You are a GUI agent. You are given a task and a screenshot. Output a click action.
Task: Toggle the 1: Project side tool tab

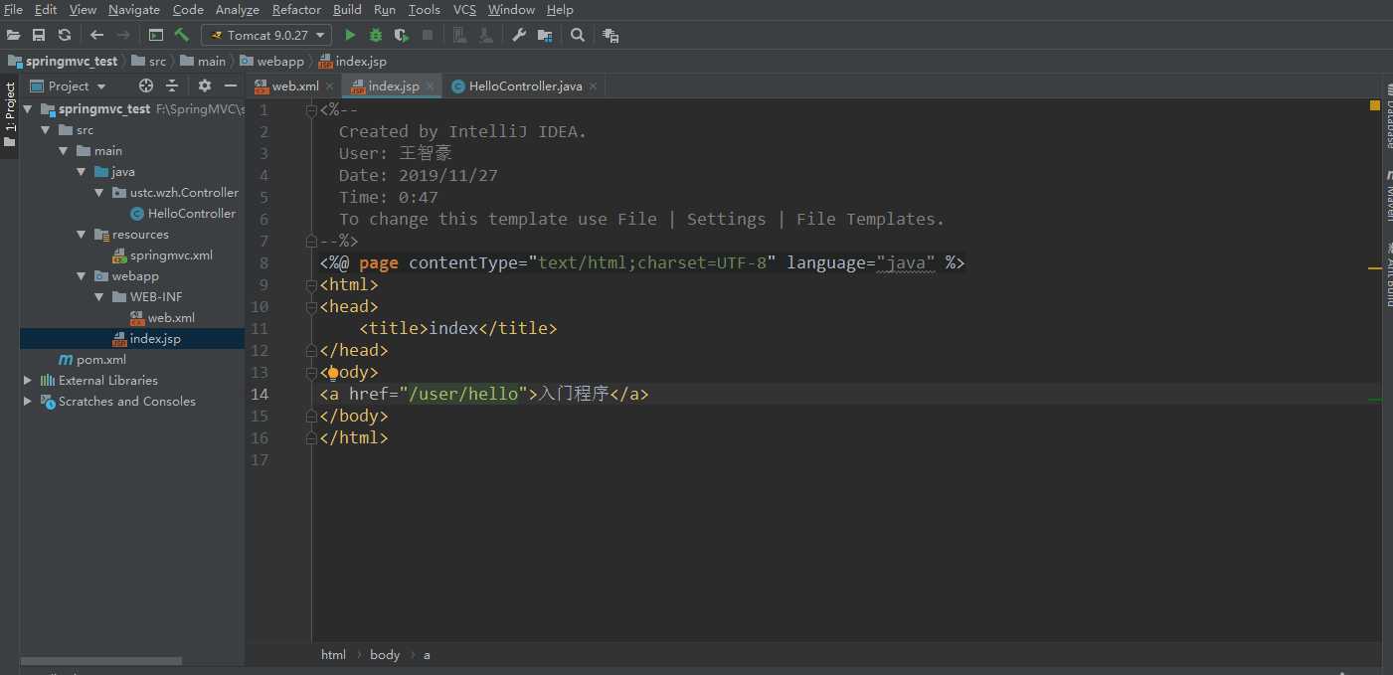point(10,114)
